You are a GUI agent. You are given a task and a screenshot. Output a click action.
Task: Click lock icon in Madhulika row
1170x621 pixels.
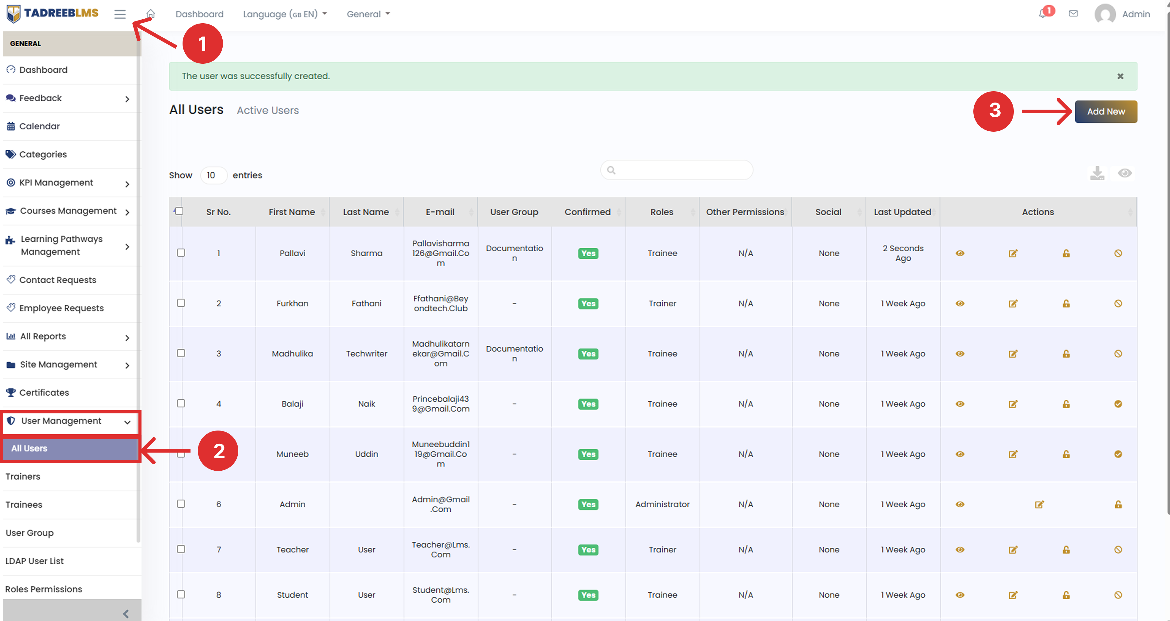pyautogui.click(x=1066, y=354)
